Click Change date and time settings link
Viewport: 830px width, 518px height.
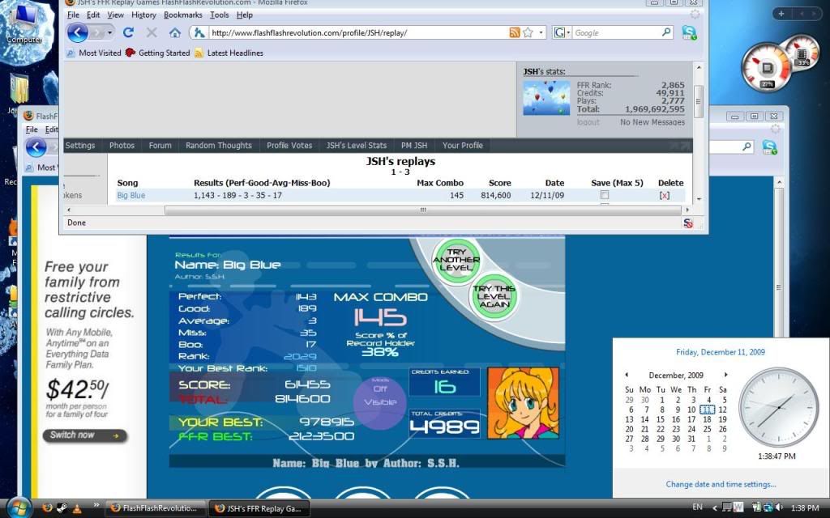[x=721, y=485]
